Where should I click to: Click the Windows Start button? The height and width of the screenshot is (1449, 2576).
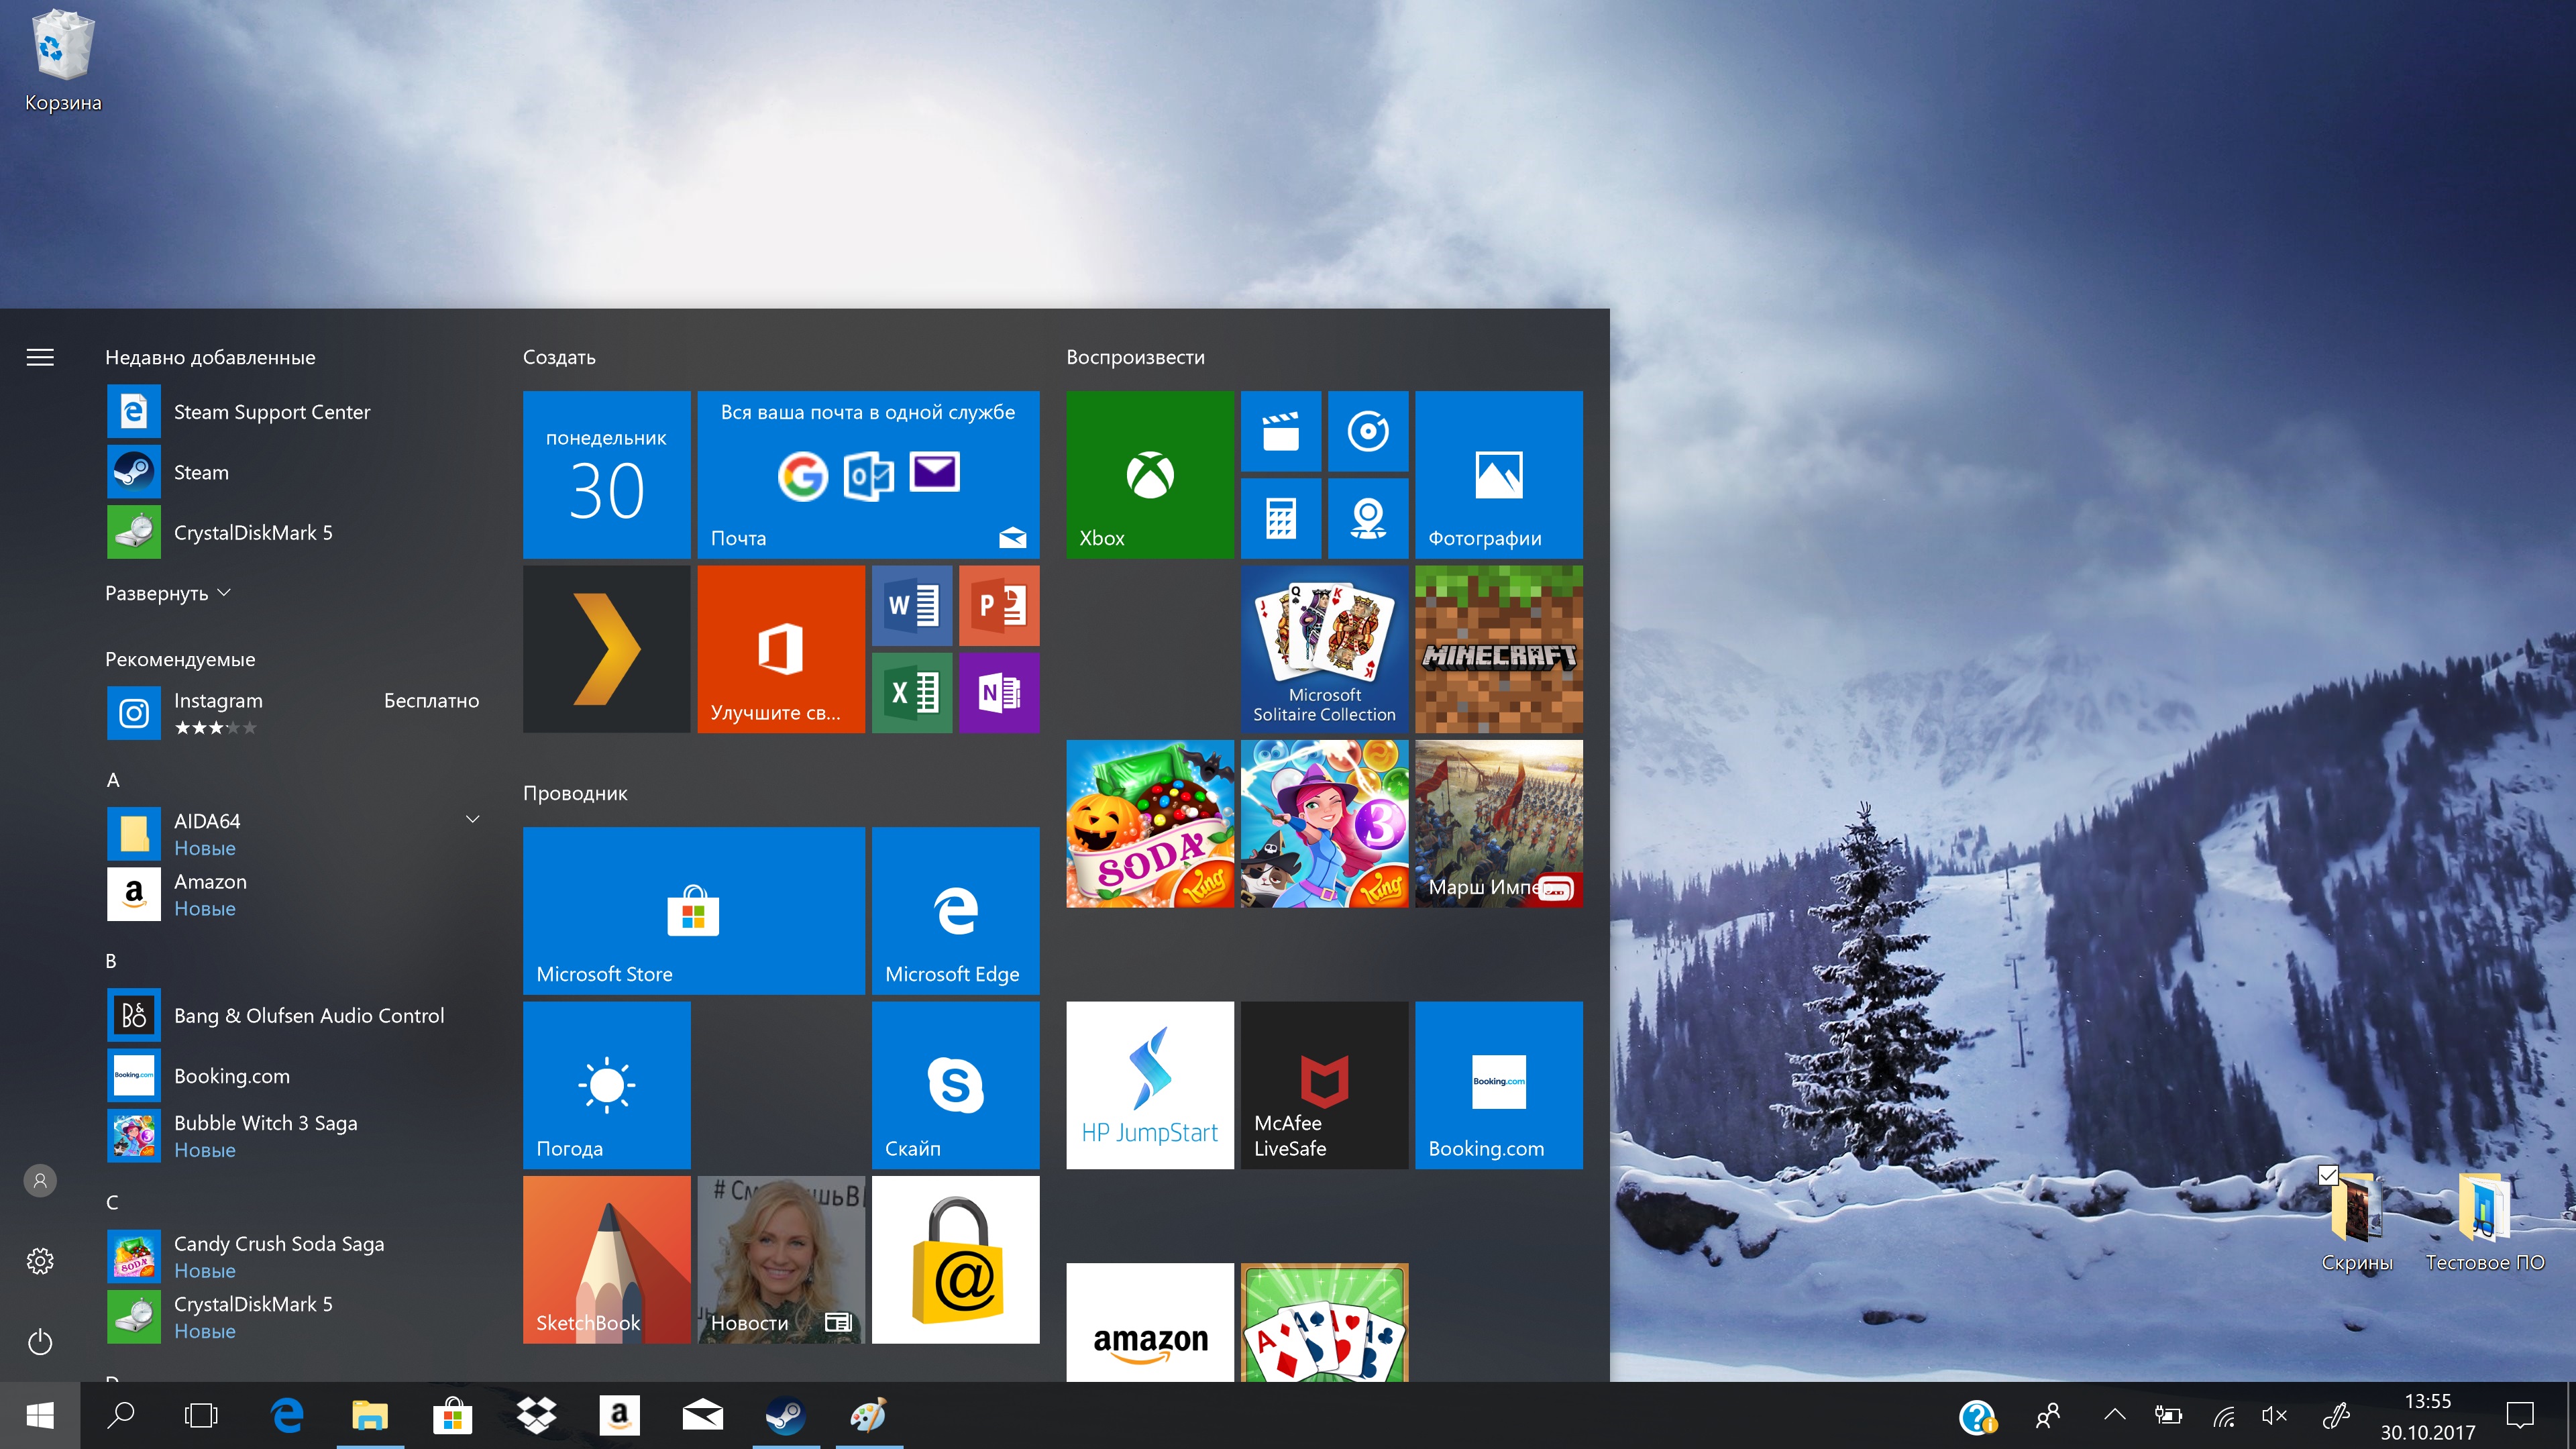40,1415
